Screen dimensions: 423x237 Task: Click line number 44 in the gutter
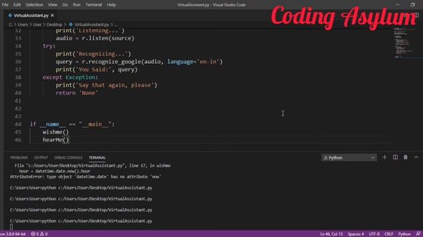[18, 124]
